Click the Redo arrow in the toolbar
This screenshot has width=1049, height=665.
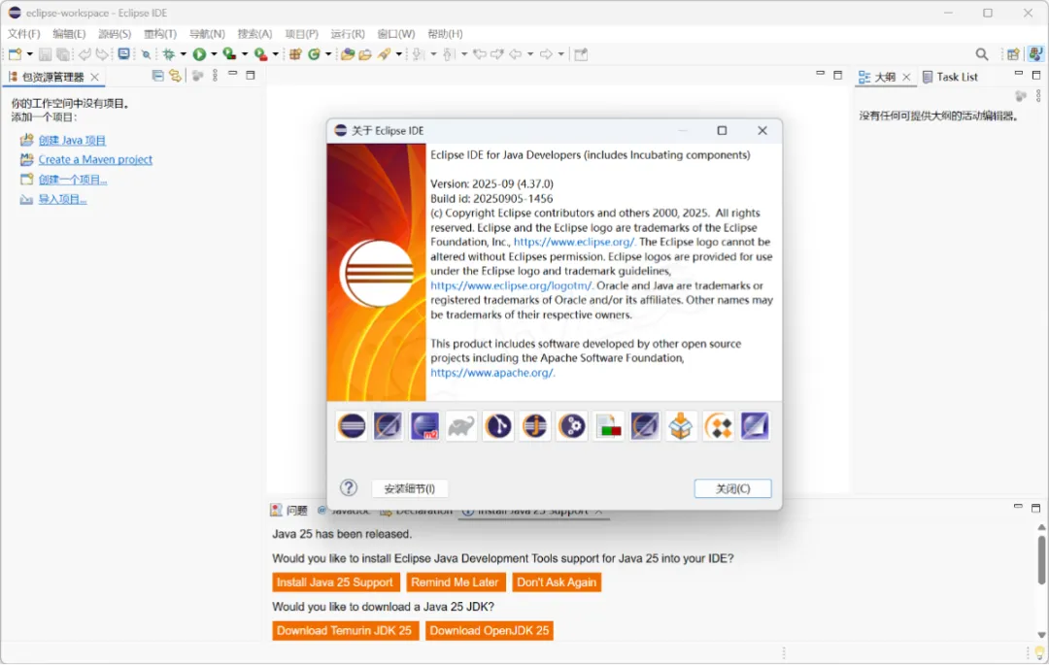[102, 54]
